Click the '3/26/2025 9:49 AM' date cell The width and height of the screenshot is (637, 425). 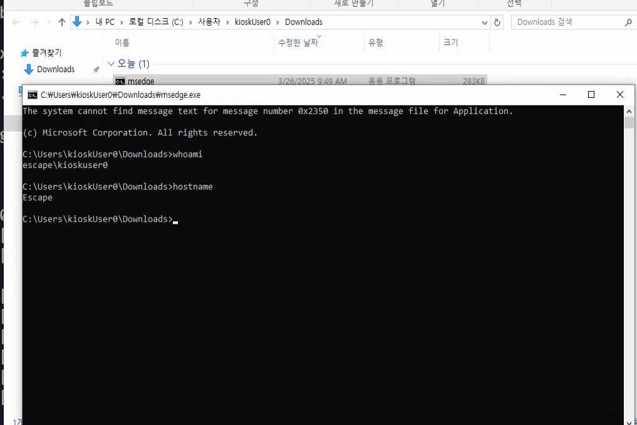[313, 81]
